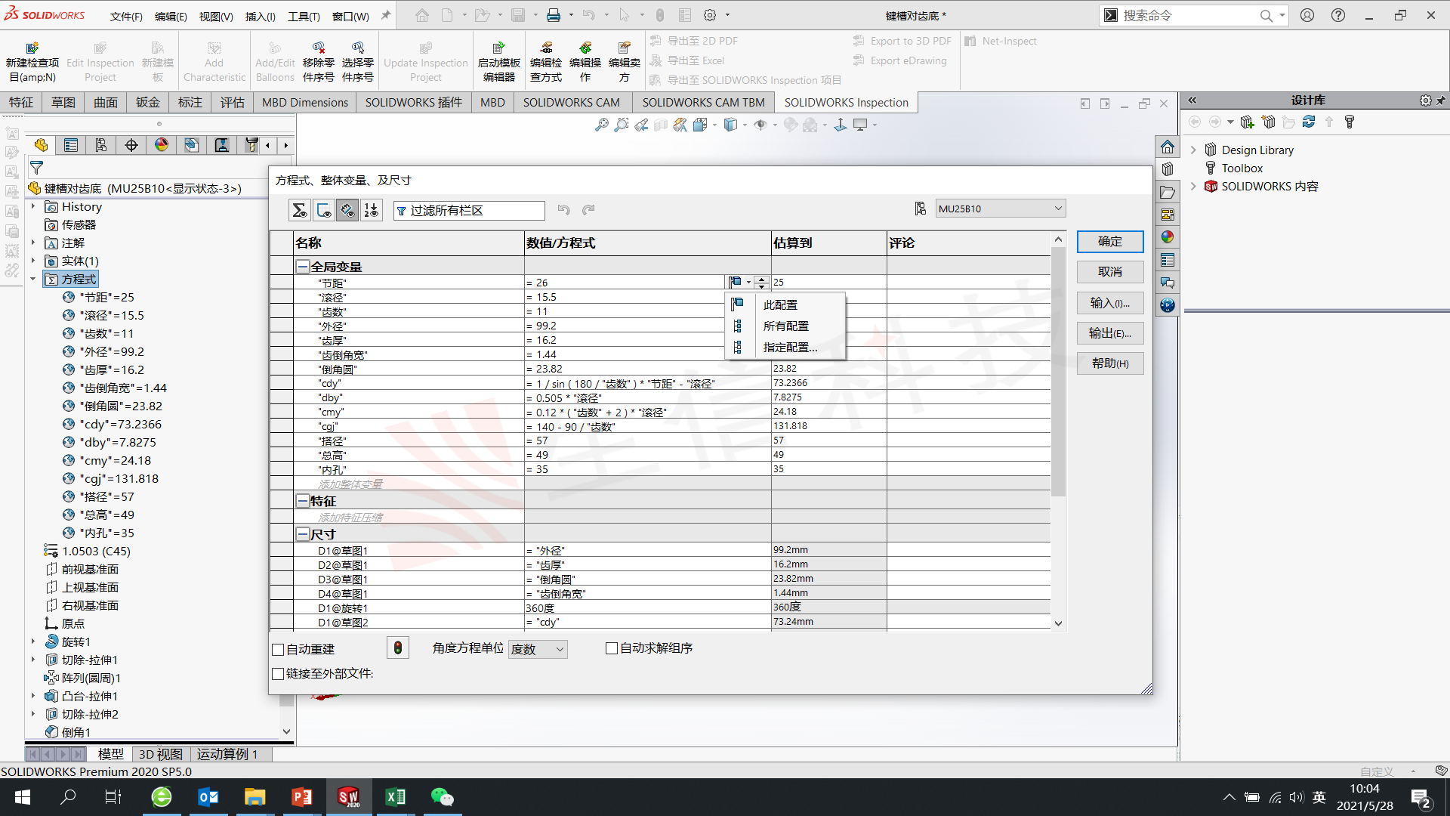Click the spinner arrows on 节距 value
The height and width of the screenshot is (816, 1450).
pos(762,283)
